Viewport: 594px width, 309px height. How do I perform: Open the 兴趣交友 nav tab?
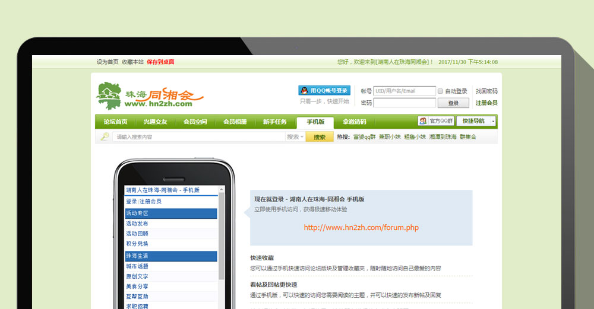click(155, 122)
